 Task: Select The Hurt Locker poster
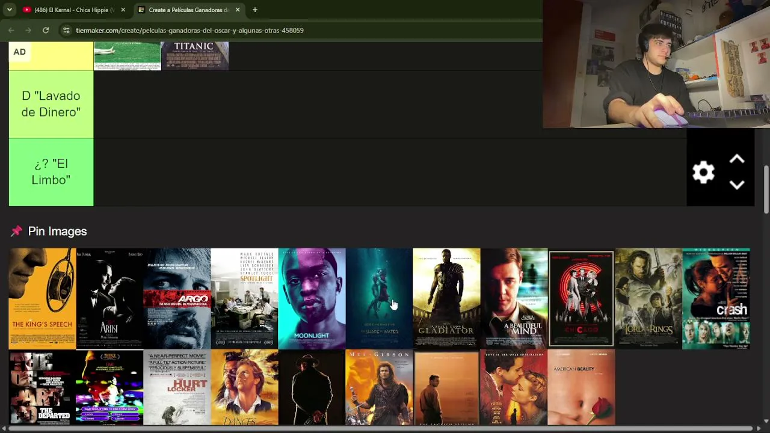coord(177,387)
